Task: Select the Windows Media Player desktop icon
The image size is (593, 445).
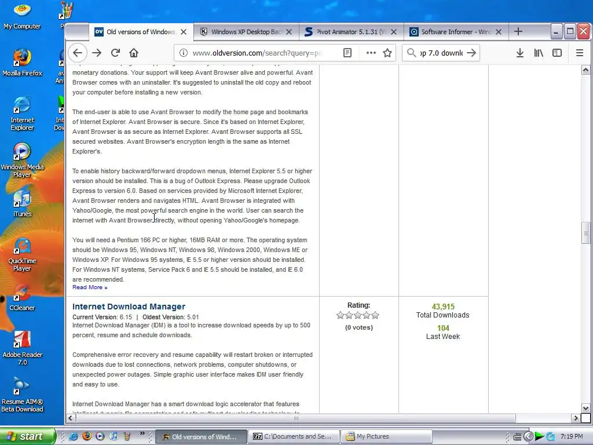Action: pyautogui.click(x=22, y=160)
